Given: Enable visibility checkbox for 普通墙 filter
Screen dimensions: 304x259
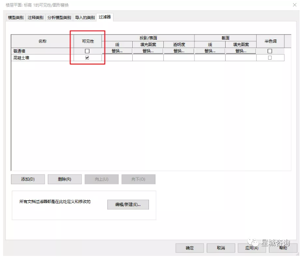Looking at the screenshot, I should [87, 51].
